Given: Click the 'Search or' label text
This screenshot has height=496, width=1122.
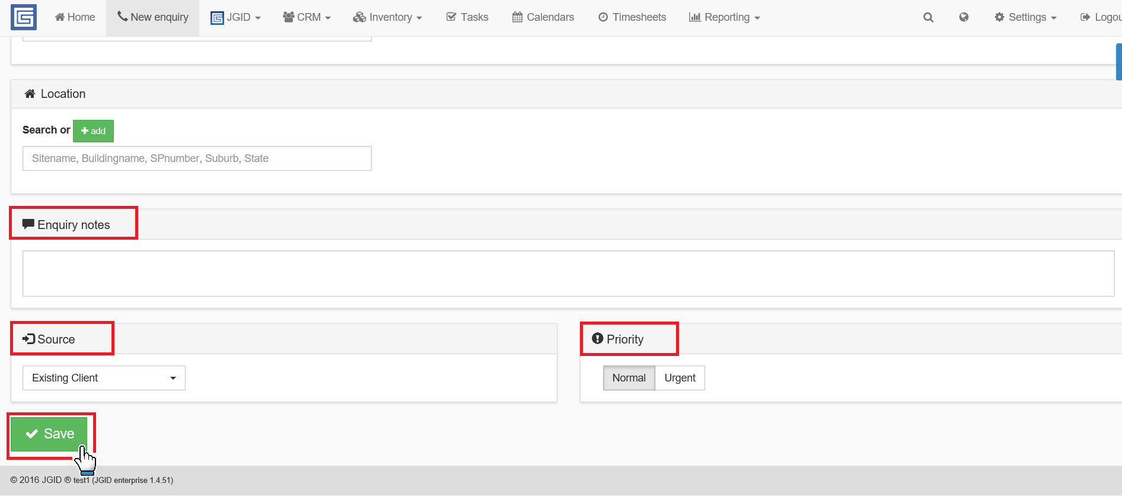Looking at the screenshot, I should click(x=46, y=130).
